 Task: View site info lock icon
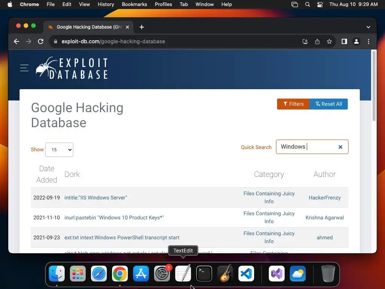(x=56, y=41)
